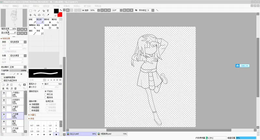Viewport: 260px width, 140px height.
Task: Select the Zoom magnifier tool
Action: (x=35, y=15)
